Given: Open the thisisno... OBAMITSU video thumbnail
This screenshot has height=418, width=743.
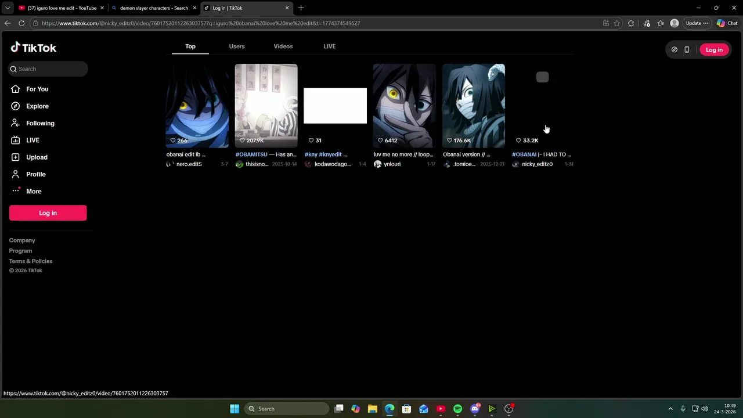Looking at the screenshot, I should 266,106.
